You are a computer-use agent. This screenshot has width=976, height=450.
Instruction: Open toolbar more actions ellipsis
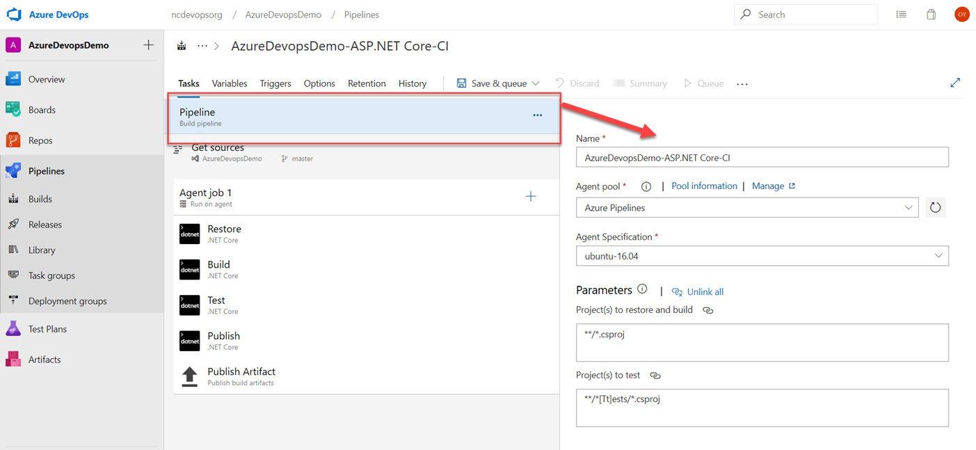pyautogui.click(x=742, y=83)
